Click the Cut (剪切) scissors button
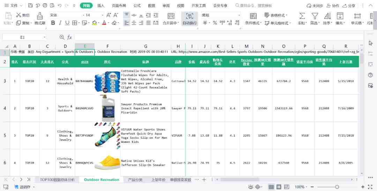 pos(23,15)
